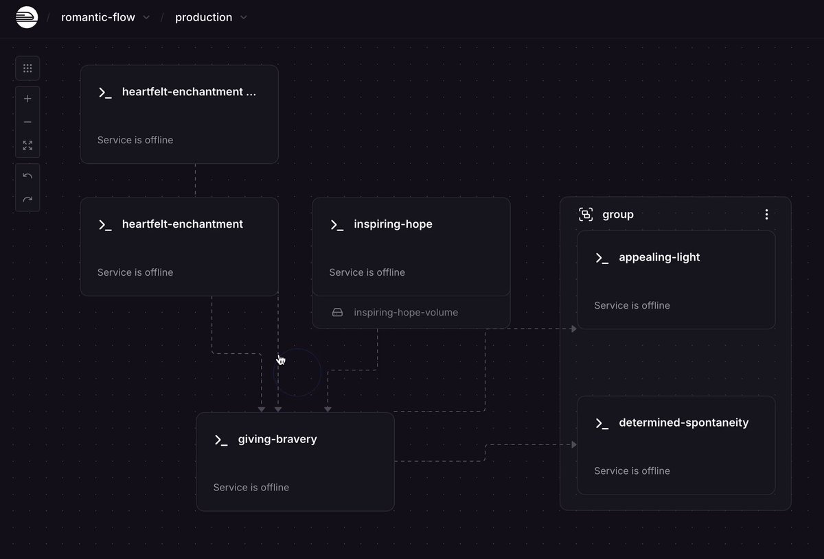Toggle the grid dots view button
This screenshot has height=559, width=824.
[27, 69]
